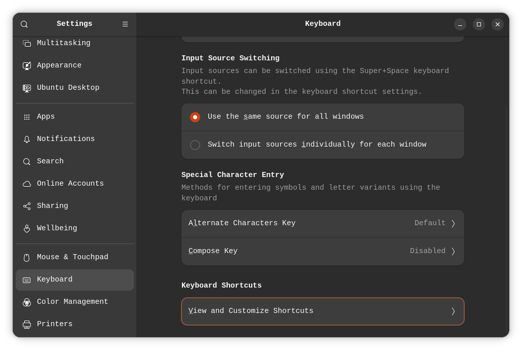Click the Multitasking sidebar icon

27,44
